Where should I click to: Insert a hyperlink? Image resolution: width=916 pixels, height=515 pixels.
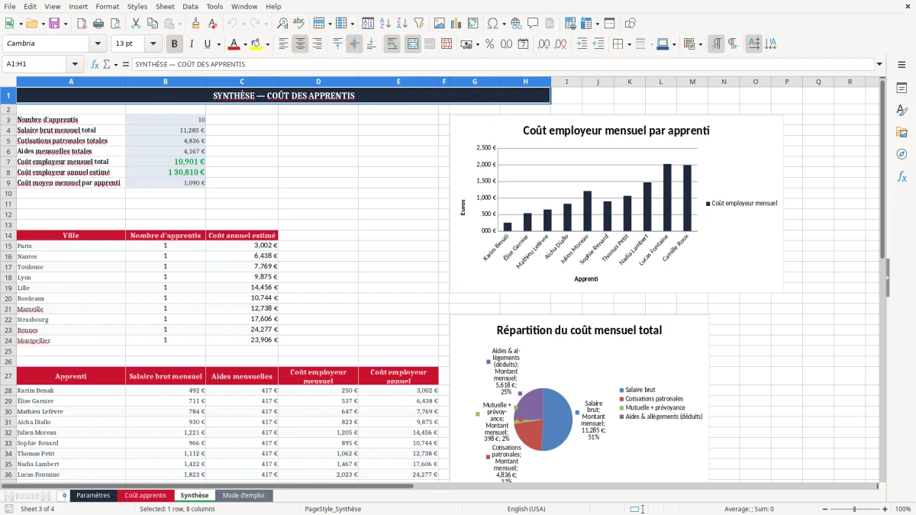click(x=516, y=24)
